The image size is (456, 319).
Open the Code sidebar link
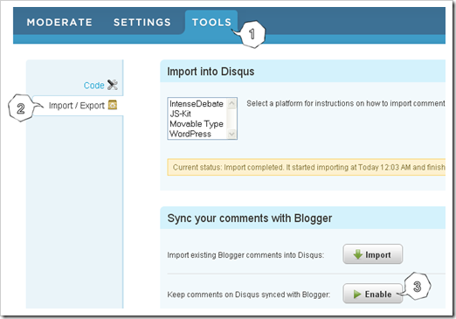93,85
